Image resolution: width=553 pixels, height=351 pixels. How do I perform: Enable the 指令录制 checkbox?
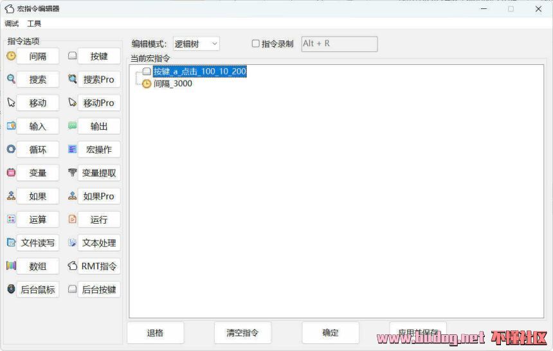tap(256, 43)
